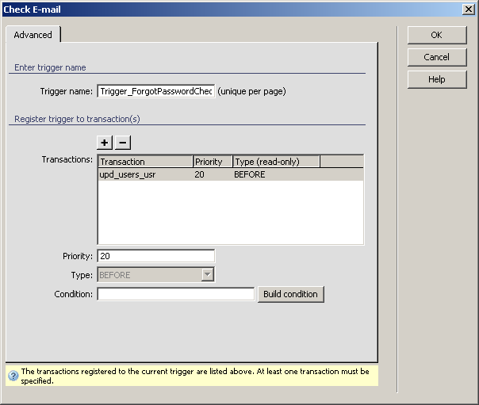Click the Transaction column header

(x=145, y=162)
